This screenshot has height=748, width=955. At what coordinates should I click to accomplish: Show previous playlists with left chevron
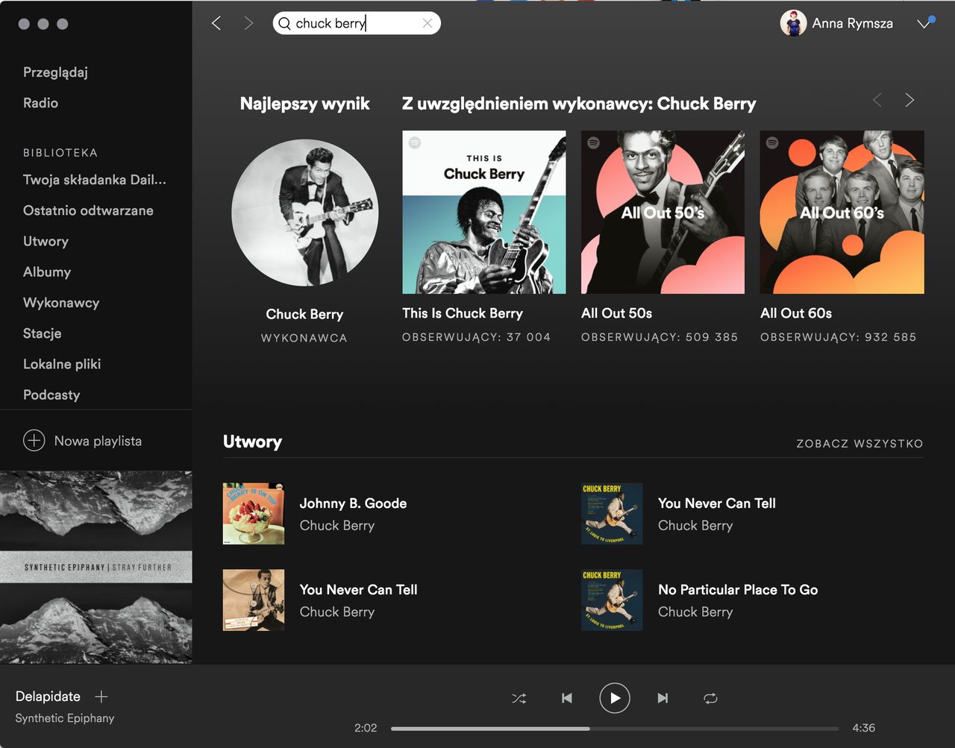[877, 100]
